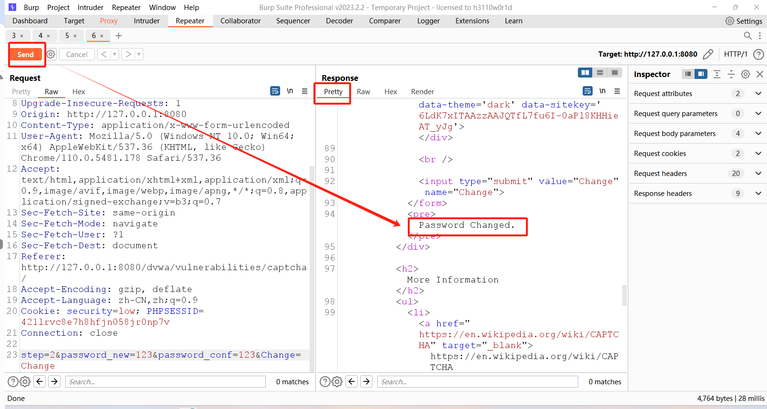This screenshot has width=767, height=409.
Task: Toggle non-printable characters in Response panel
Action: [x=603, y=91]
